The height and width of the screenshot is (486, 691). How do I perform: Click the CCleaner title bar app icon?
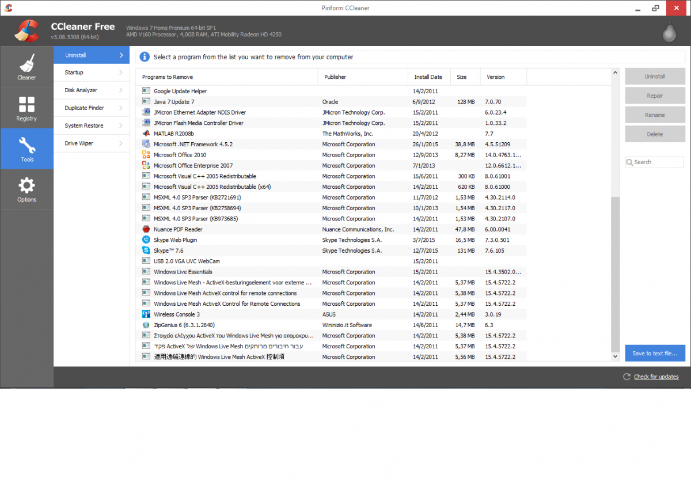pos(8,8)
